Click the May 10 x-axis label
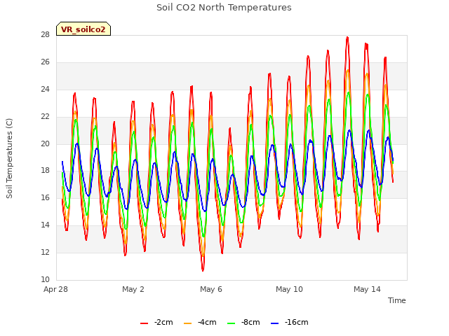The height and width of the screenshot is (336, 449). click(289, 289)
